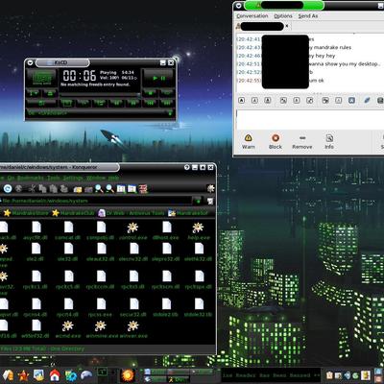Select the wcmd.exe file icon
The height and width of the screenshot is (384, 384).
tap(68, 326)
